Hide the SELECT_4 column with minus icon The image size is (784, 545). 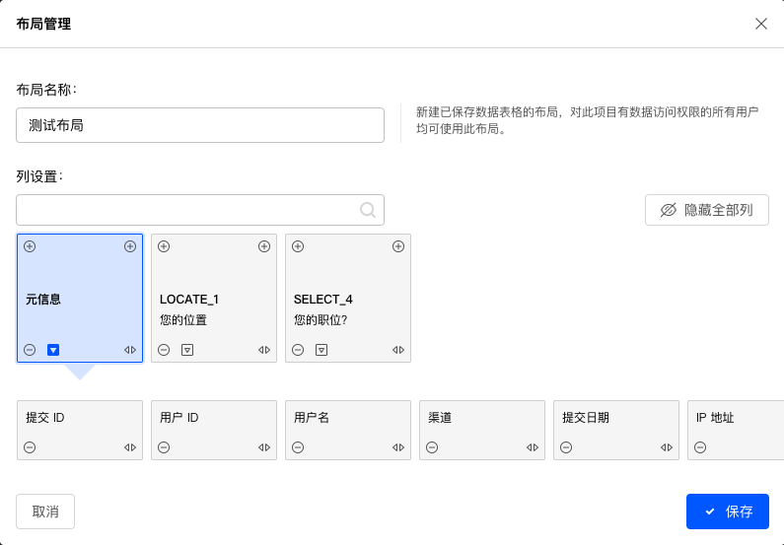(x=298, y=350)
